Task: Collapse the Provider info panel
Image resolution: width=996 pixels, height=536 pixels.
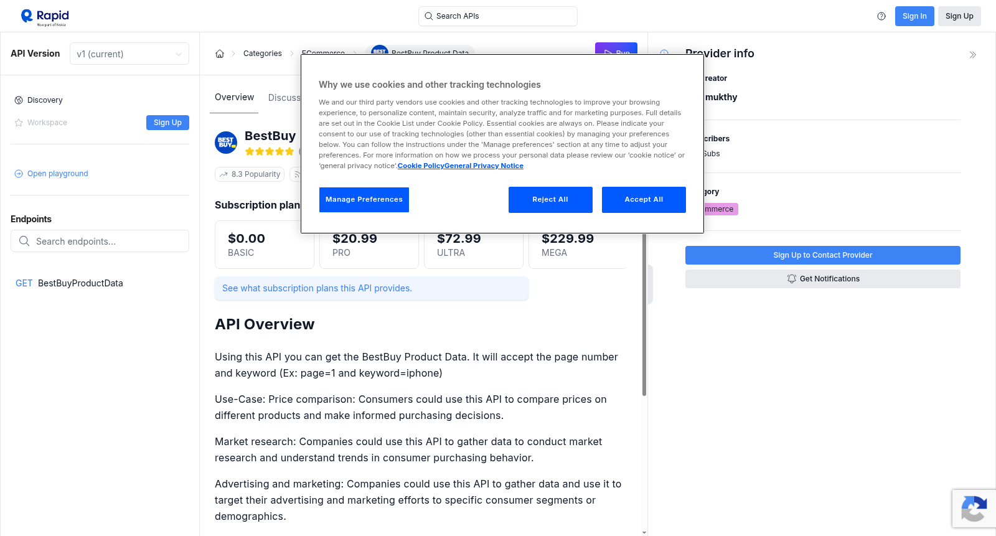Action: pyautogui.click(x=973, y=55)
